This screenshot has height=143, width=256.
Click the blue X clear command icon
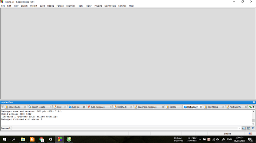pyautogui.click(x=253, y=128)
